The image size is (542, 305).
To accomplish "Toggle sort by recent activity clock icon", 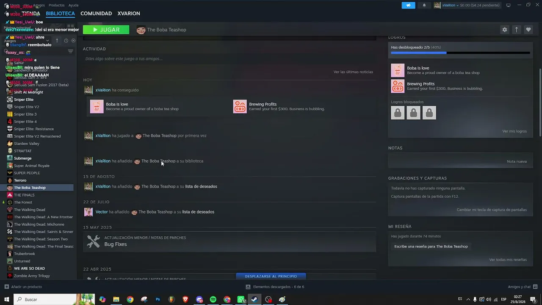I will (66, 41).
